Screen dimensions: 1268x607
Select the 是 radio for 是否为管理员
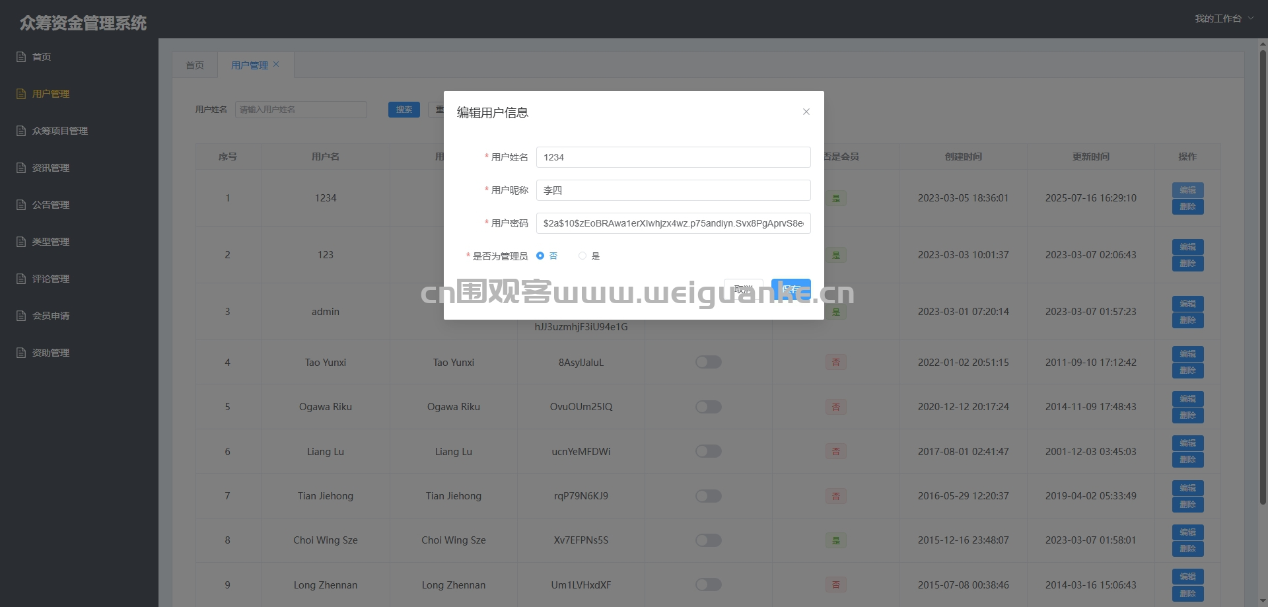point(582,256)
